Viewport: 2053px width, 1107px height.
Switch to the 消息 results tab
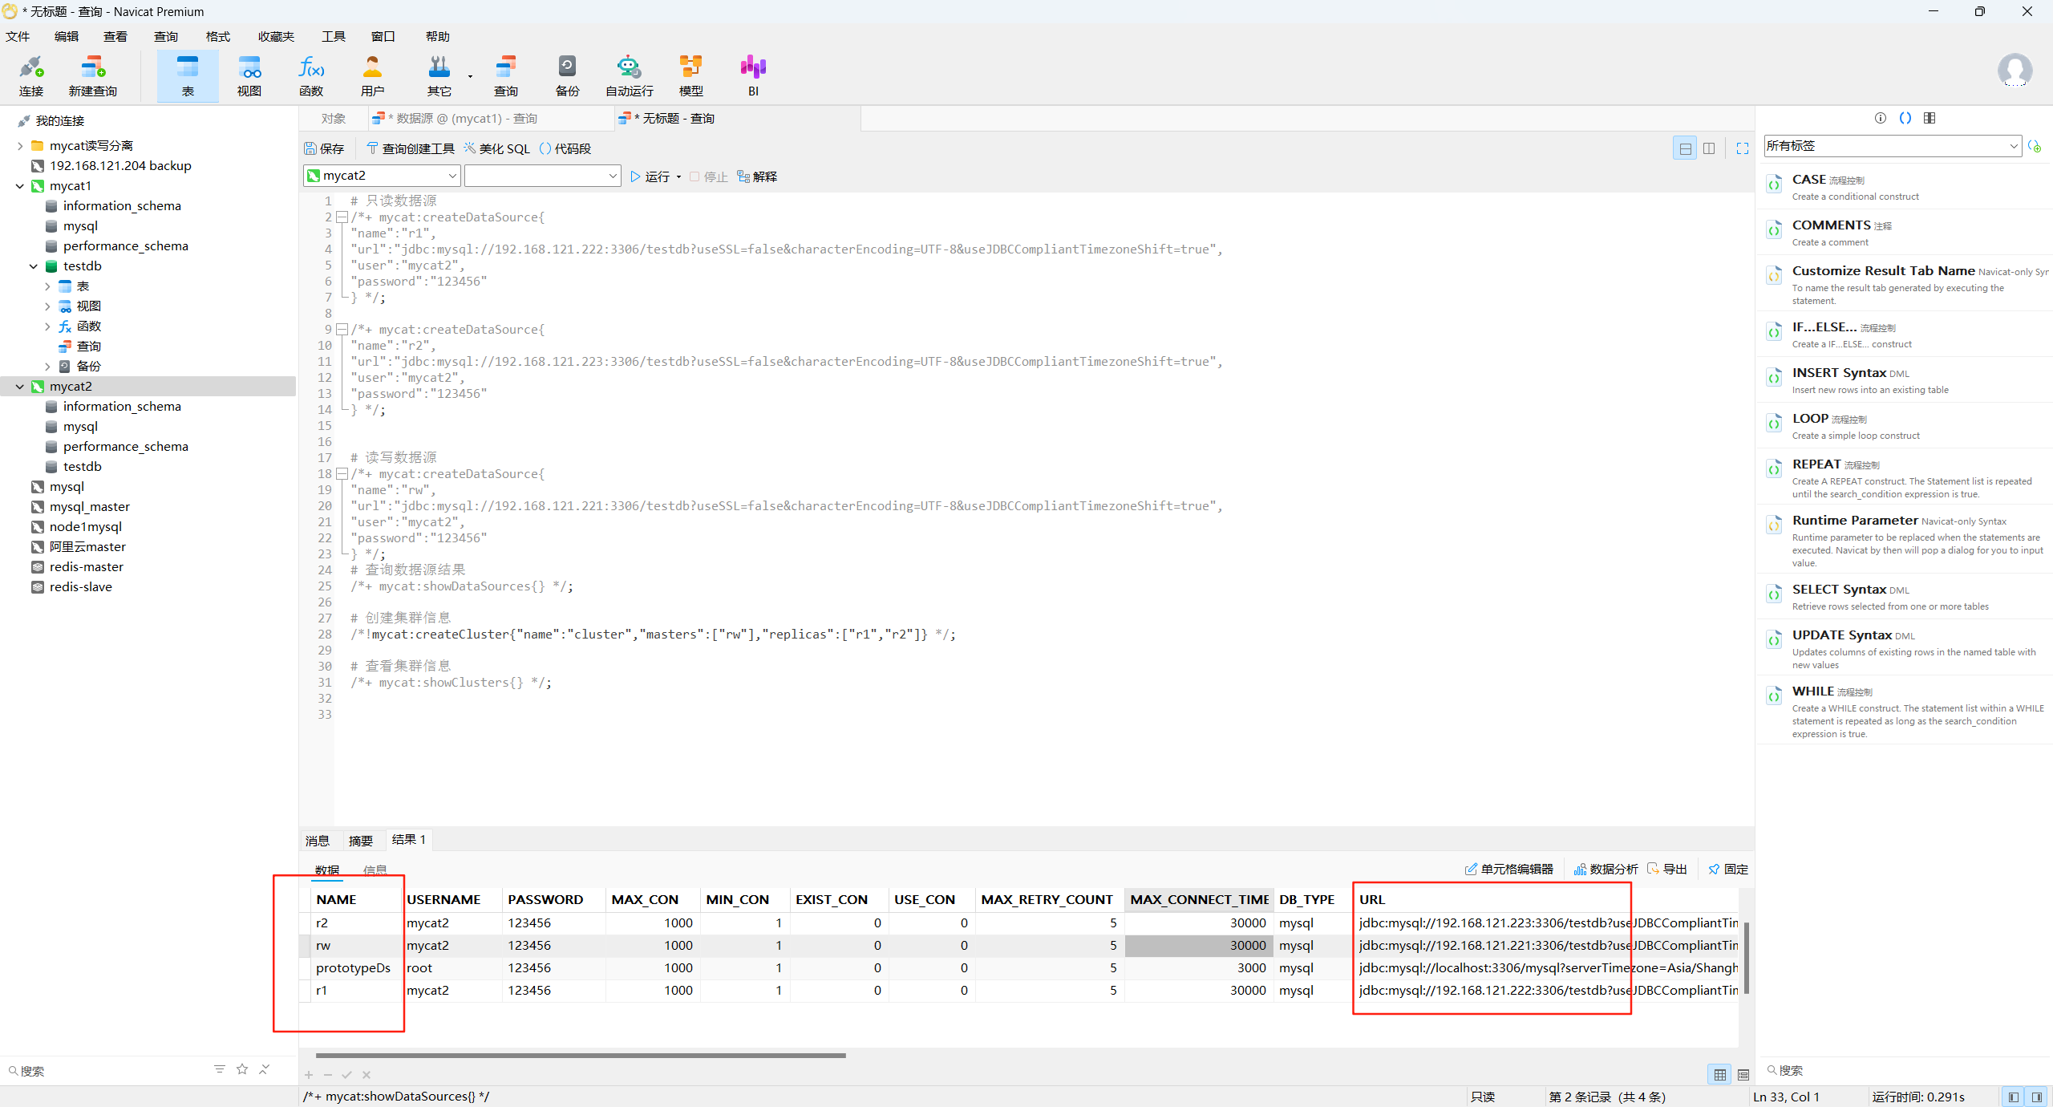pos(318,841)
